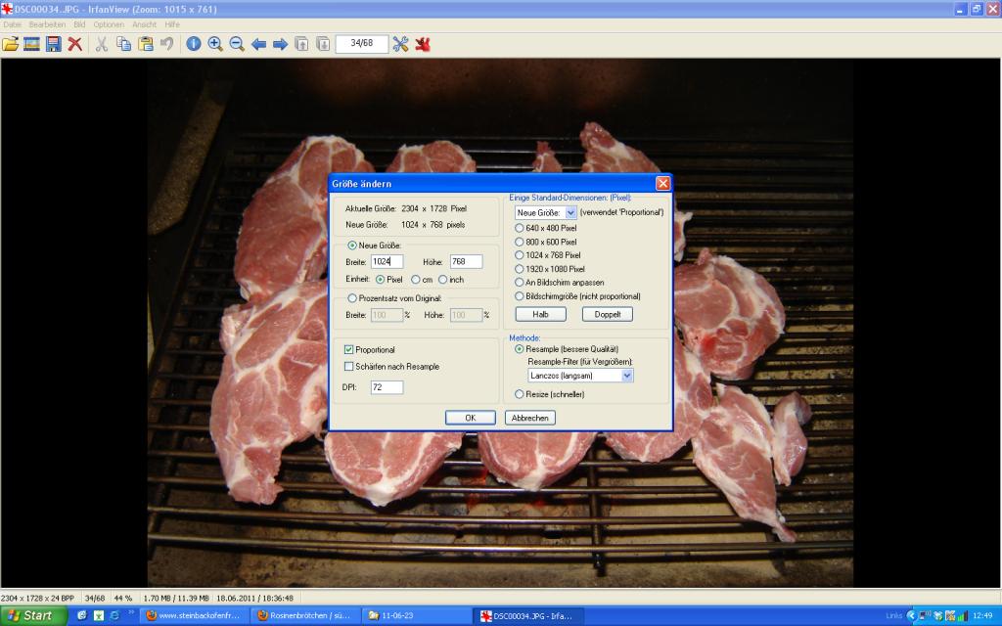Uncheck the Proportional checkbox
Viewport: 1002px width, 626px height.
(x=349, y=349)
